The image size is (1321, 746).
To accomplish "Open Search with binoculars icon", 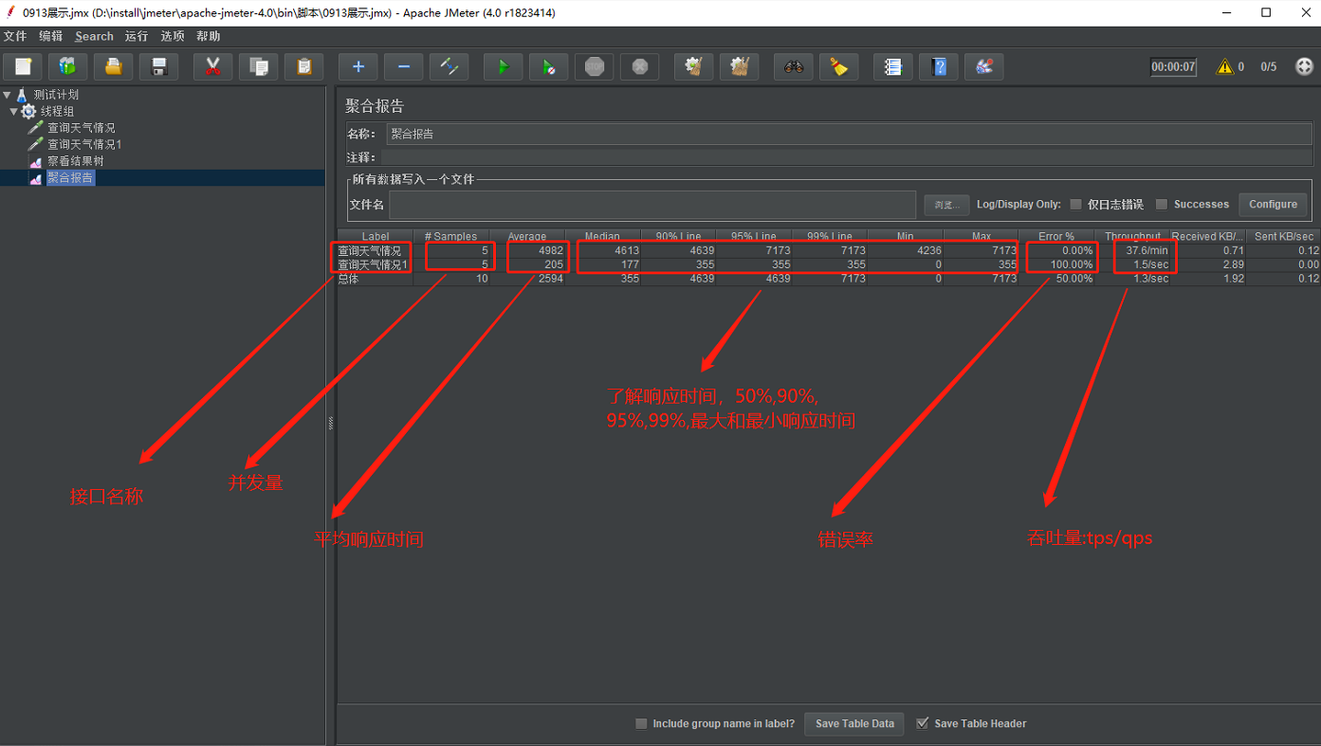I will (x=793, y=66).
